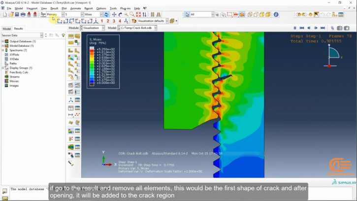357x201 pixels.
Task: Switch to the Model tab
Action: point(6,29)
